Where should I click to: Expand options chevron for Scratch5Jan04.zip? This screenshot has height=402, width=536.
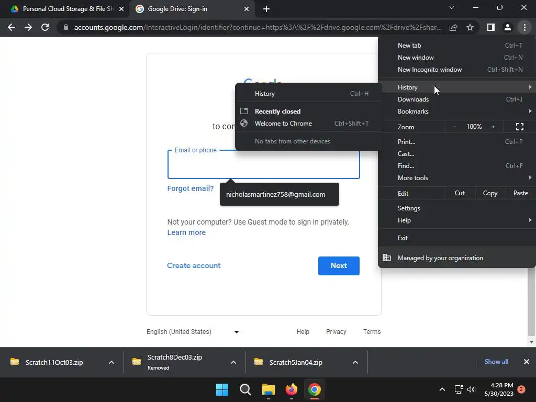click(355, 362)
